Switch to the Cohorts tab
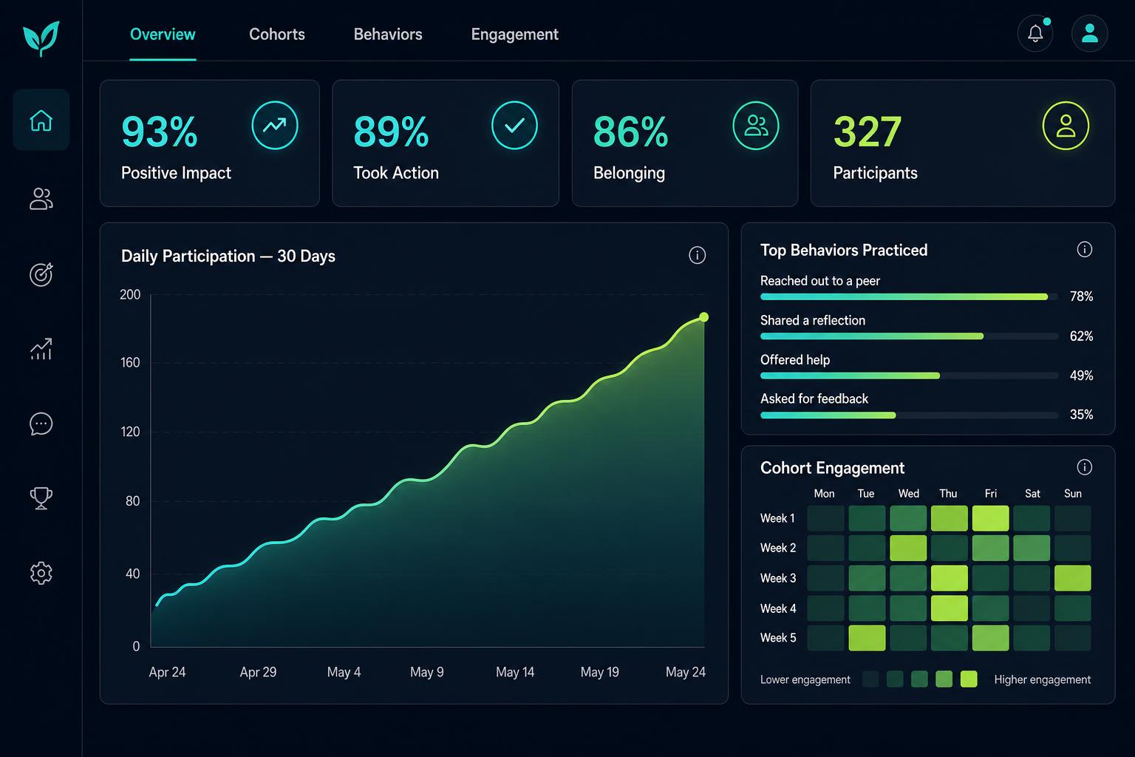 coord(277,34)
